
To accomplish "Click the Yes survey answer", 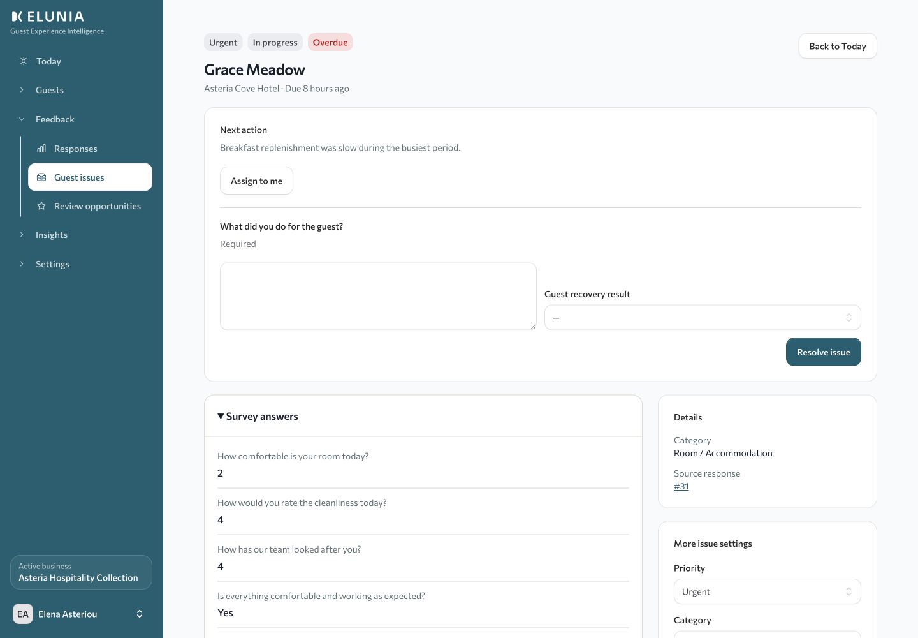I will [225, 613].
